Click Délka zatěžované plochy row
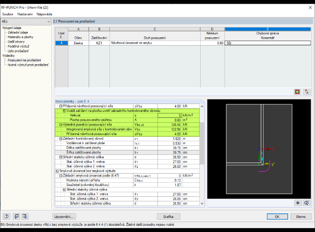315x232 pixels. (127, 148)
